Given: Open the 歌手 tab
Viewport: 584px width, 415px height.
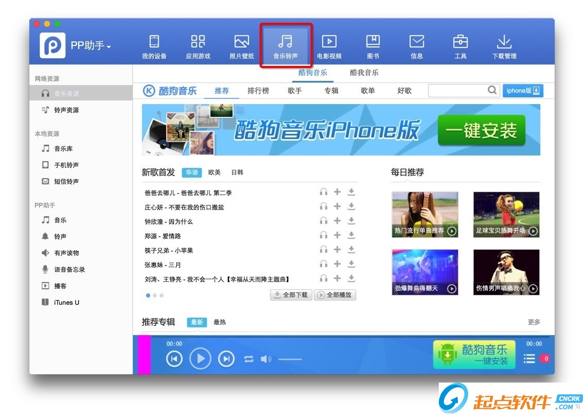Looking at the screenshot, I should pyautogui.click(x=295, y=91).
